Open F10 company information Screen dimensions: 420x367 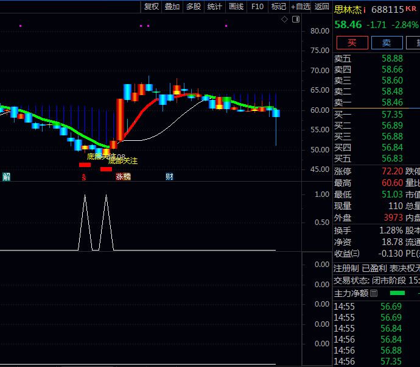point(257,7)
